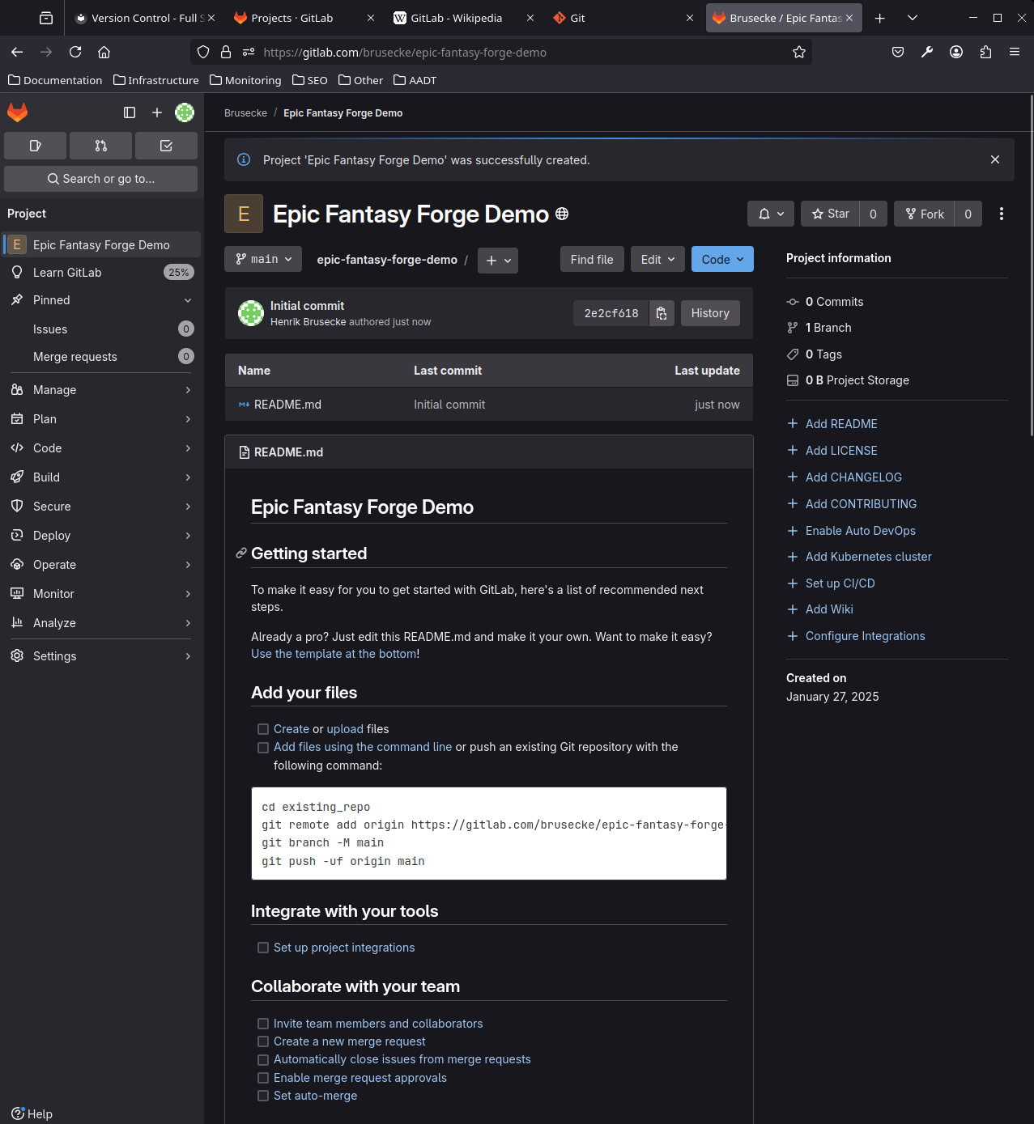Dismiss the project created success alert
Viewport: 1034px width, 1124px height.
click(x=995, y=159)
